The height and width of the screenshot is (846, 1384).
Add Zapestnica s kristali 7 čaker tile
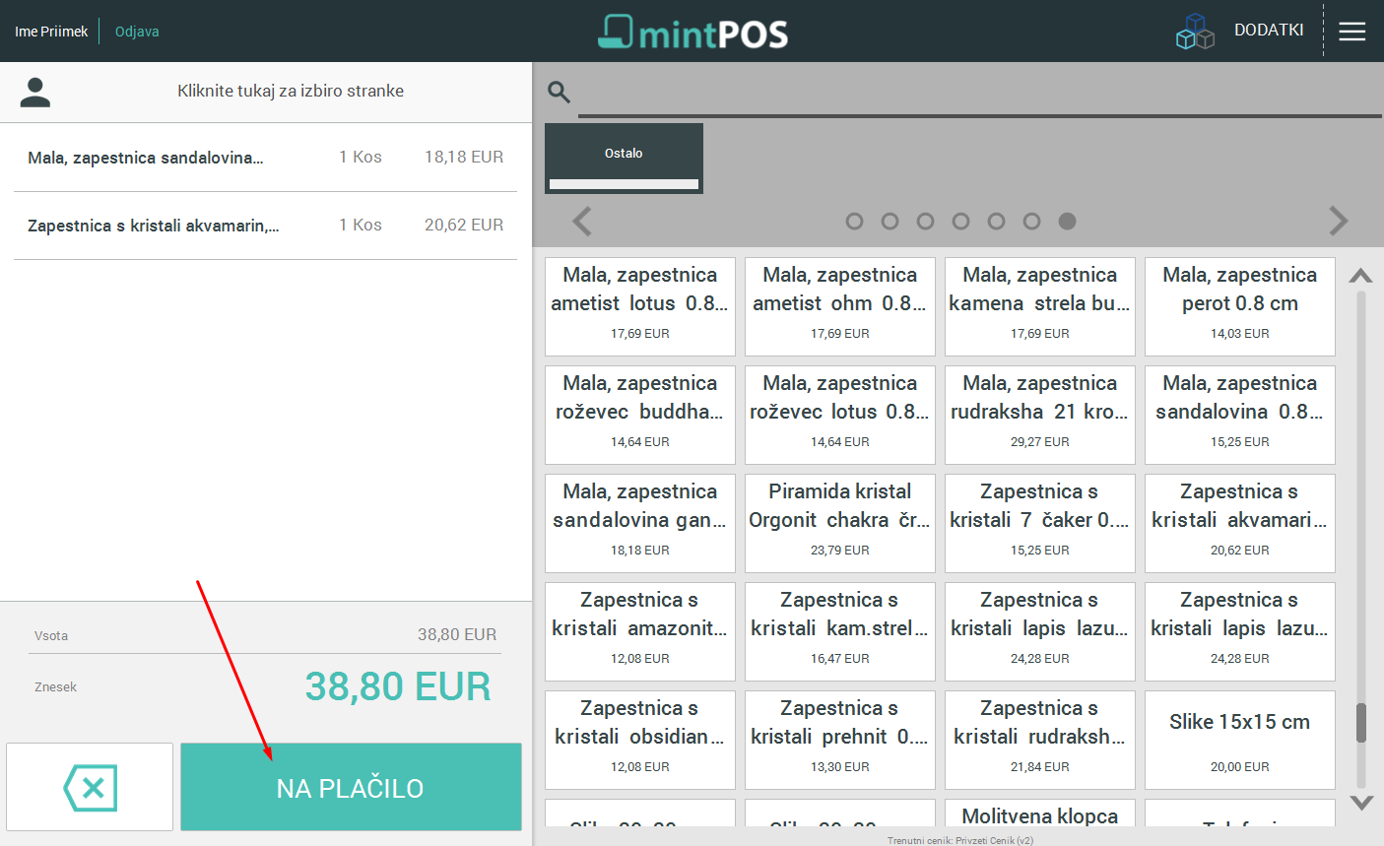point(1040,523)
